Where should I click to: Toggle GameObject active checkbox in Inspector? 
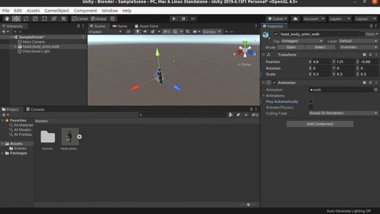point(275,34)
